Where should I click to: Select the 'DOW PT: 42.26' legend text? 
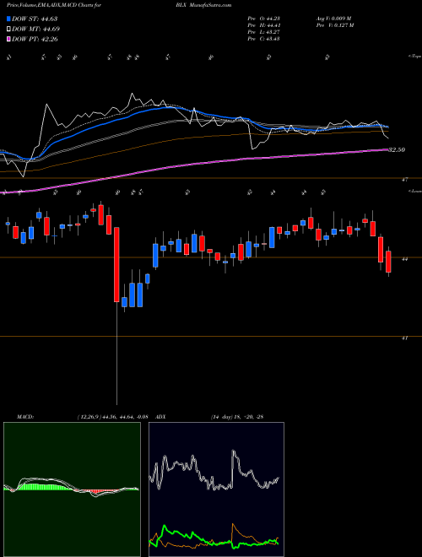pyautogui.click(x=35, y=39)
